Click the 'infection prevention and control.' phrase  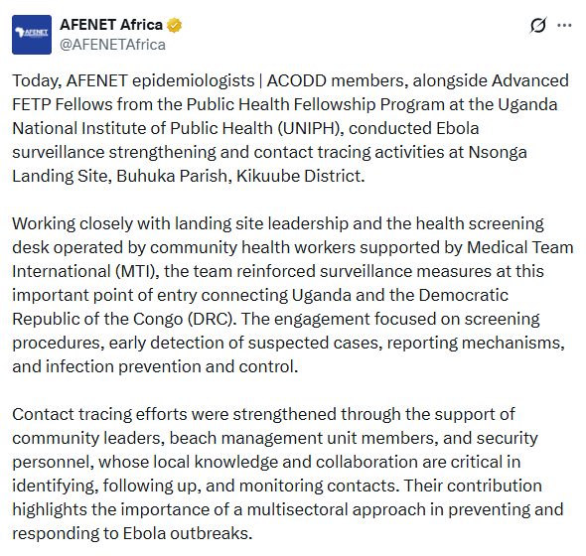172,366
